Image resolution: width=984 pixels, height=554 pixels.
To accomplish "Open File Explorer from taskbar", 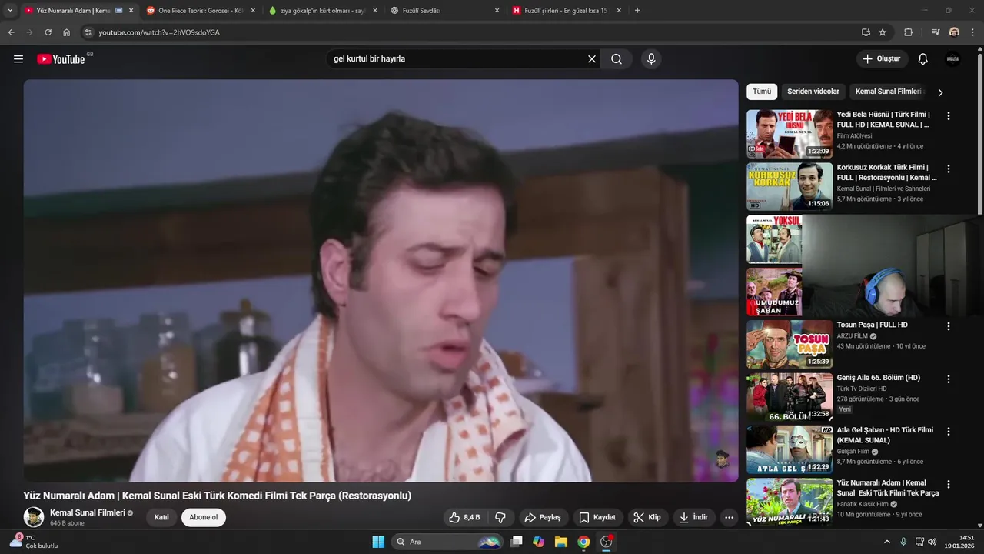I will (561, 542).
